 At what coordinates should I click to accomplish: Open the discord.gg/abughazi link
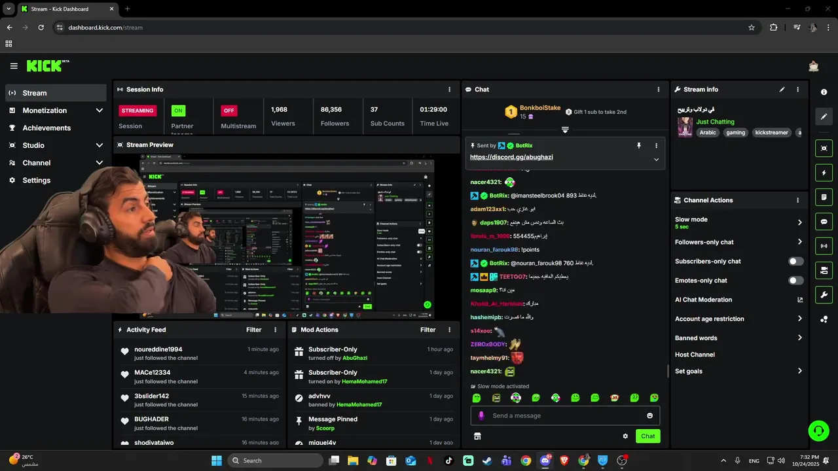pos(513,158)
